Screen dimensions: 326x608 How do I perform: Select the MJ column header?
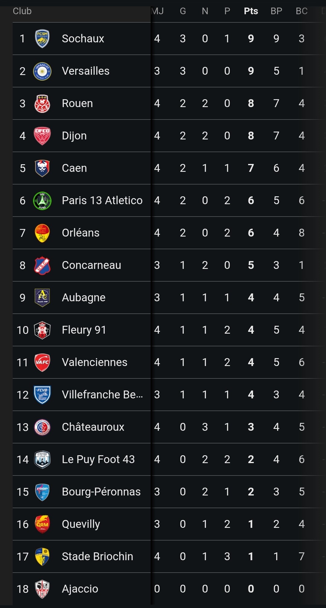pos(157,11)
